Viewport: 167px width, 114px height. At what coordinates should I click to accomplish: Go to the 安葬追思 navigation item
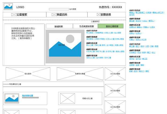(105, 15)
